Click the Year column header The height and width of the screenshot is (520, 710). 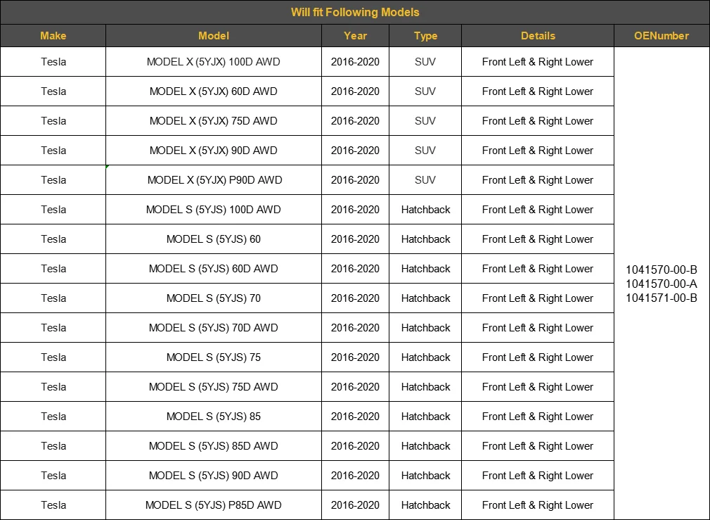tap(355, 36)
